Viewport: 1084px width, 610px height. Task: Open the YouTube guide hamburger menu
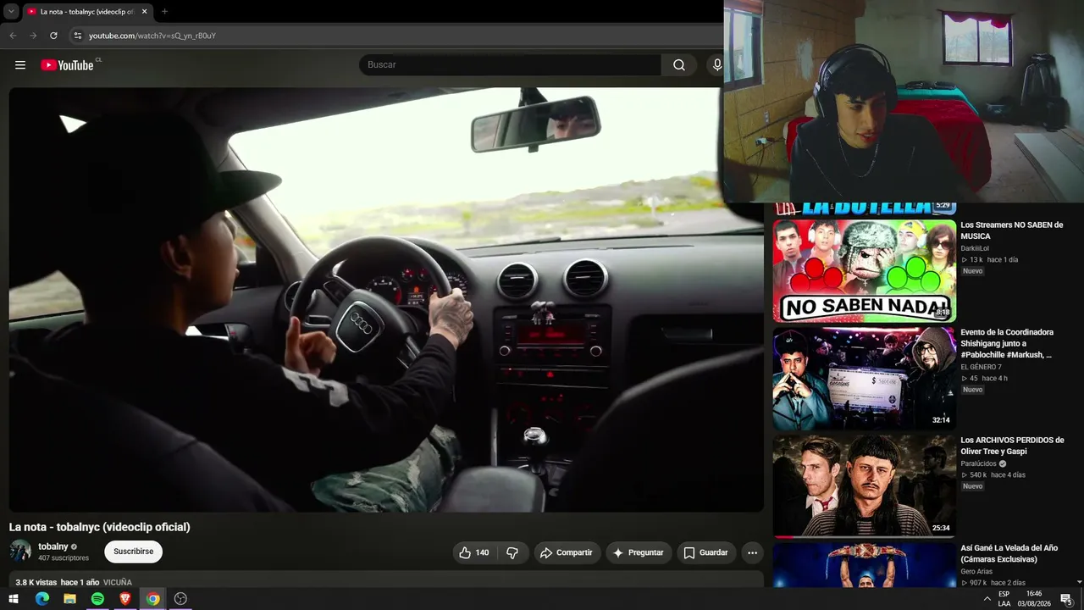(20, 65)
